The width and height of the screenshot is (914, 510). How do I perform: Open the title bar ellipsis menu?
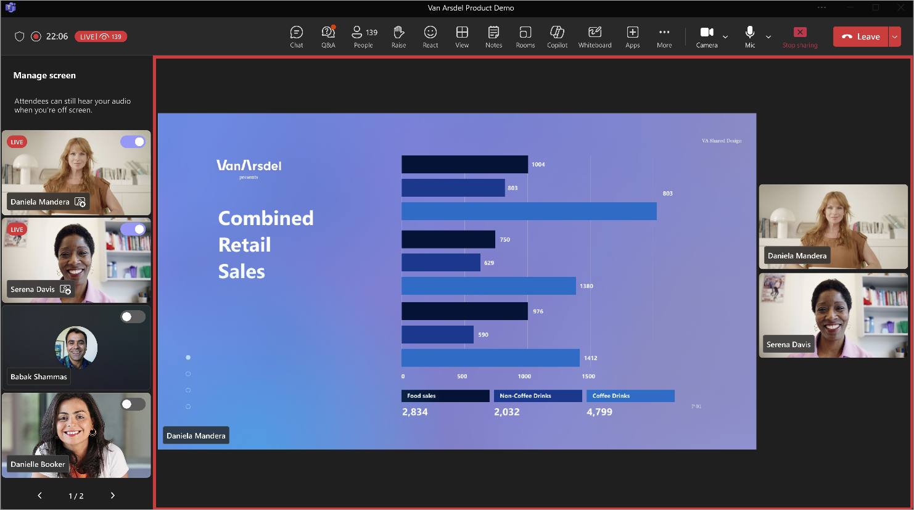coord(821,7)
